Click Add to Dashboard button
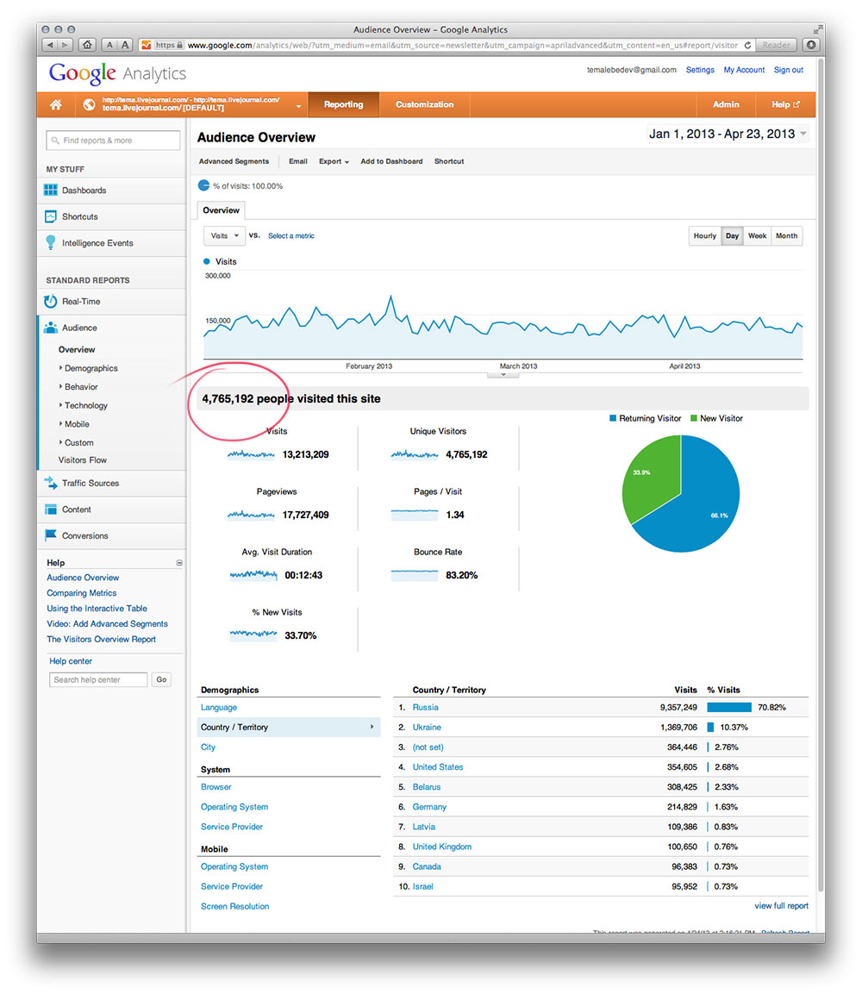This screenshot has width=862, height=994. point(391,162)
